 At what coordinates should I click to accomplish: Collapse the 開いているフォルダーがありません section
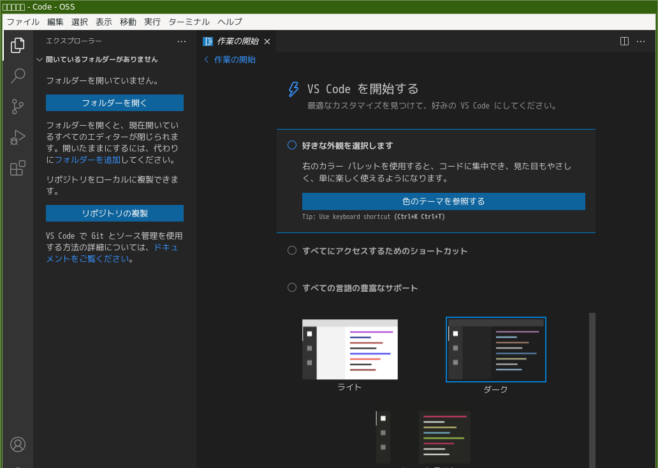point(98,59)
